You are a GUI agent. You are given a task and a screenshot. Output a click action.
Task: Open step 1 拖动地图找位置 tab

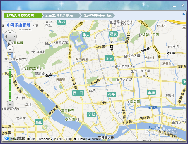click(23, 15)
